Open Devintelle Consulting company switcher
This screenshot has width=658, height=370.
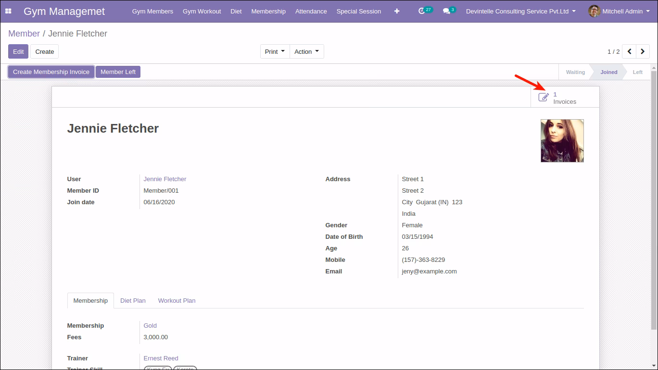(x=521, y=11)
